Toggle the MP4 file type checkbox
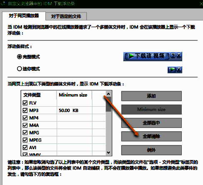 [x=25, y=118]
